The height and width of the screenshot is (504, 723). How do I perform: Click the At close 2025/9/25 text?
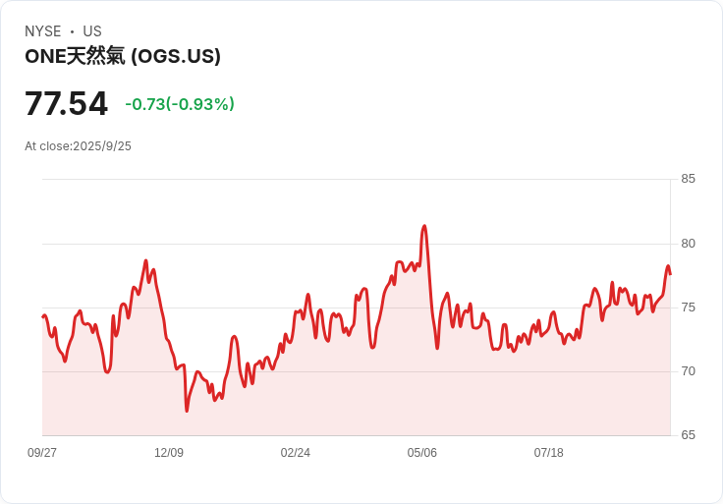[x=78, y=146]
